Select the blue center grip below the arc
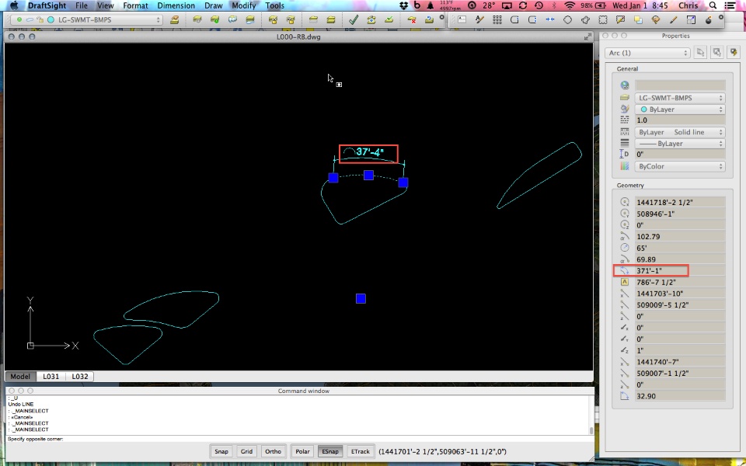This screenshot has width=746, height=466. pyautogui.click(x=361, y=298)
